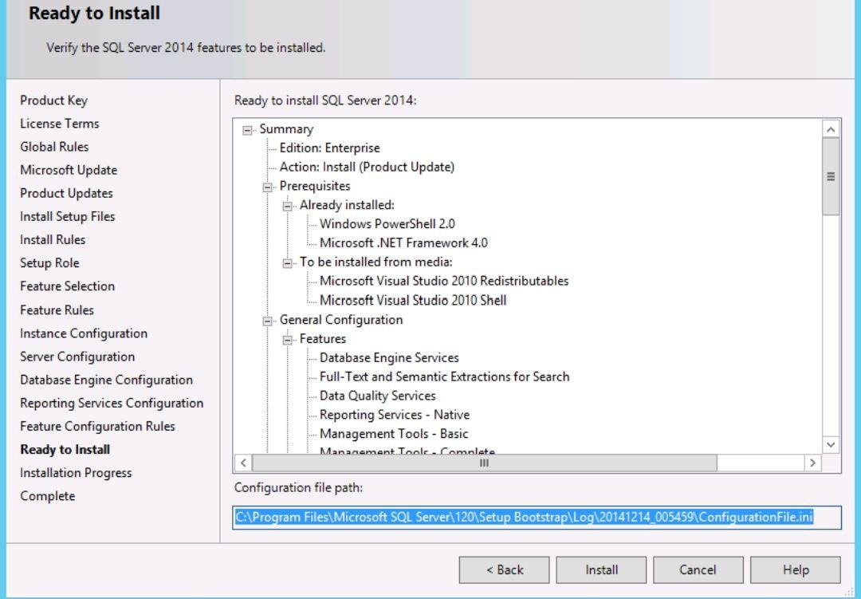Screen dimensions: 861x599
Task: Open the Database Engine Configuration step
Action: pyautogui.click(x=107, y=380)
